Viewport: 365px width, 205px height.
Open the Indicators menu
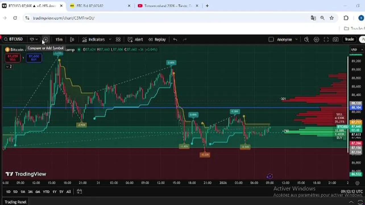94,39
